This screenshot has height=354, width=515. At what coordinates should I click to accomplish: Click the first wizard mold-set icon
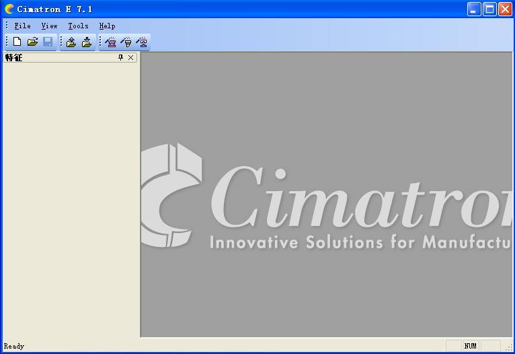(111, 42)
